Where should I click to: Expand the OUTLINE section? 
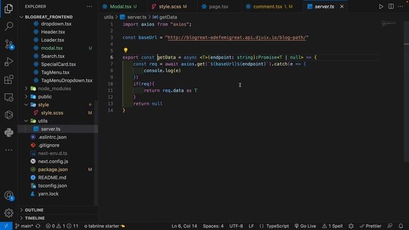pos(34,210)
